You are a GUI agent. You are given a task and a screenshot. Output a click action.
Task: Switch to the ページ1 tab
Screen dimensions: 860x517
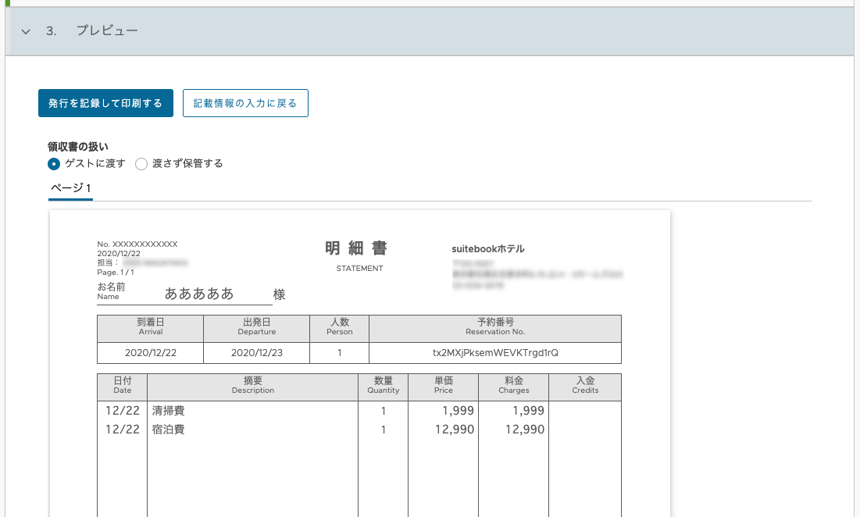pyautogui.click(x=71, y=188)
